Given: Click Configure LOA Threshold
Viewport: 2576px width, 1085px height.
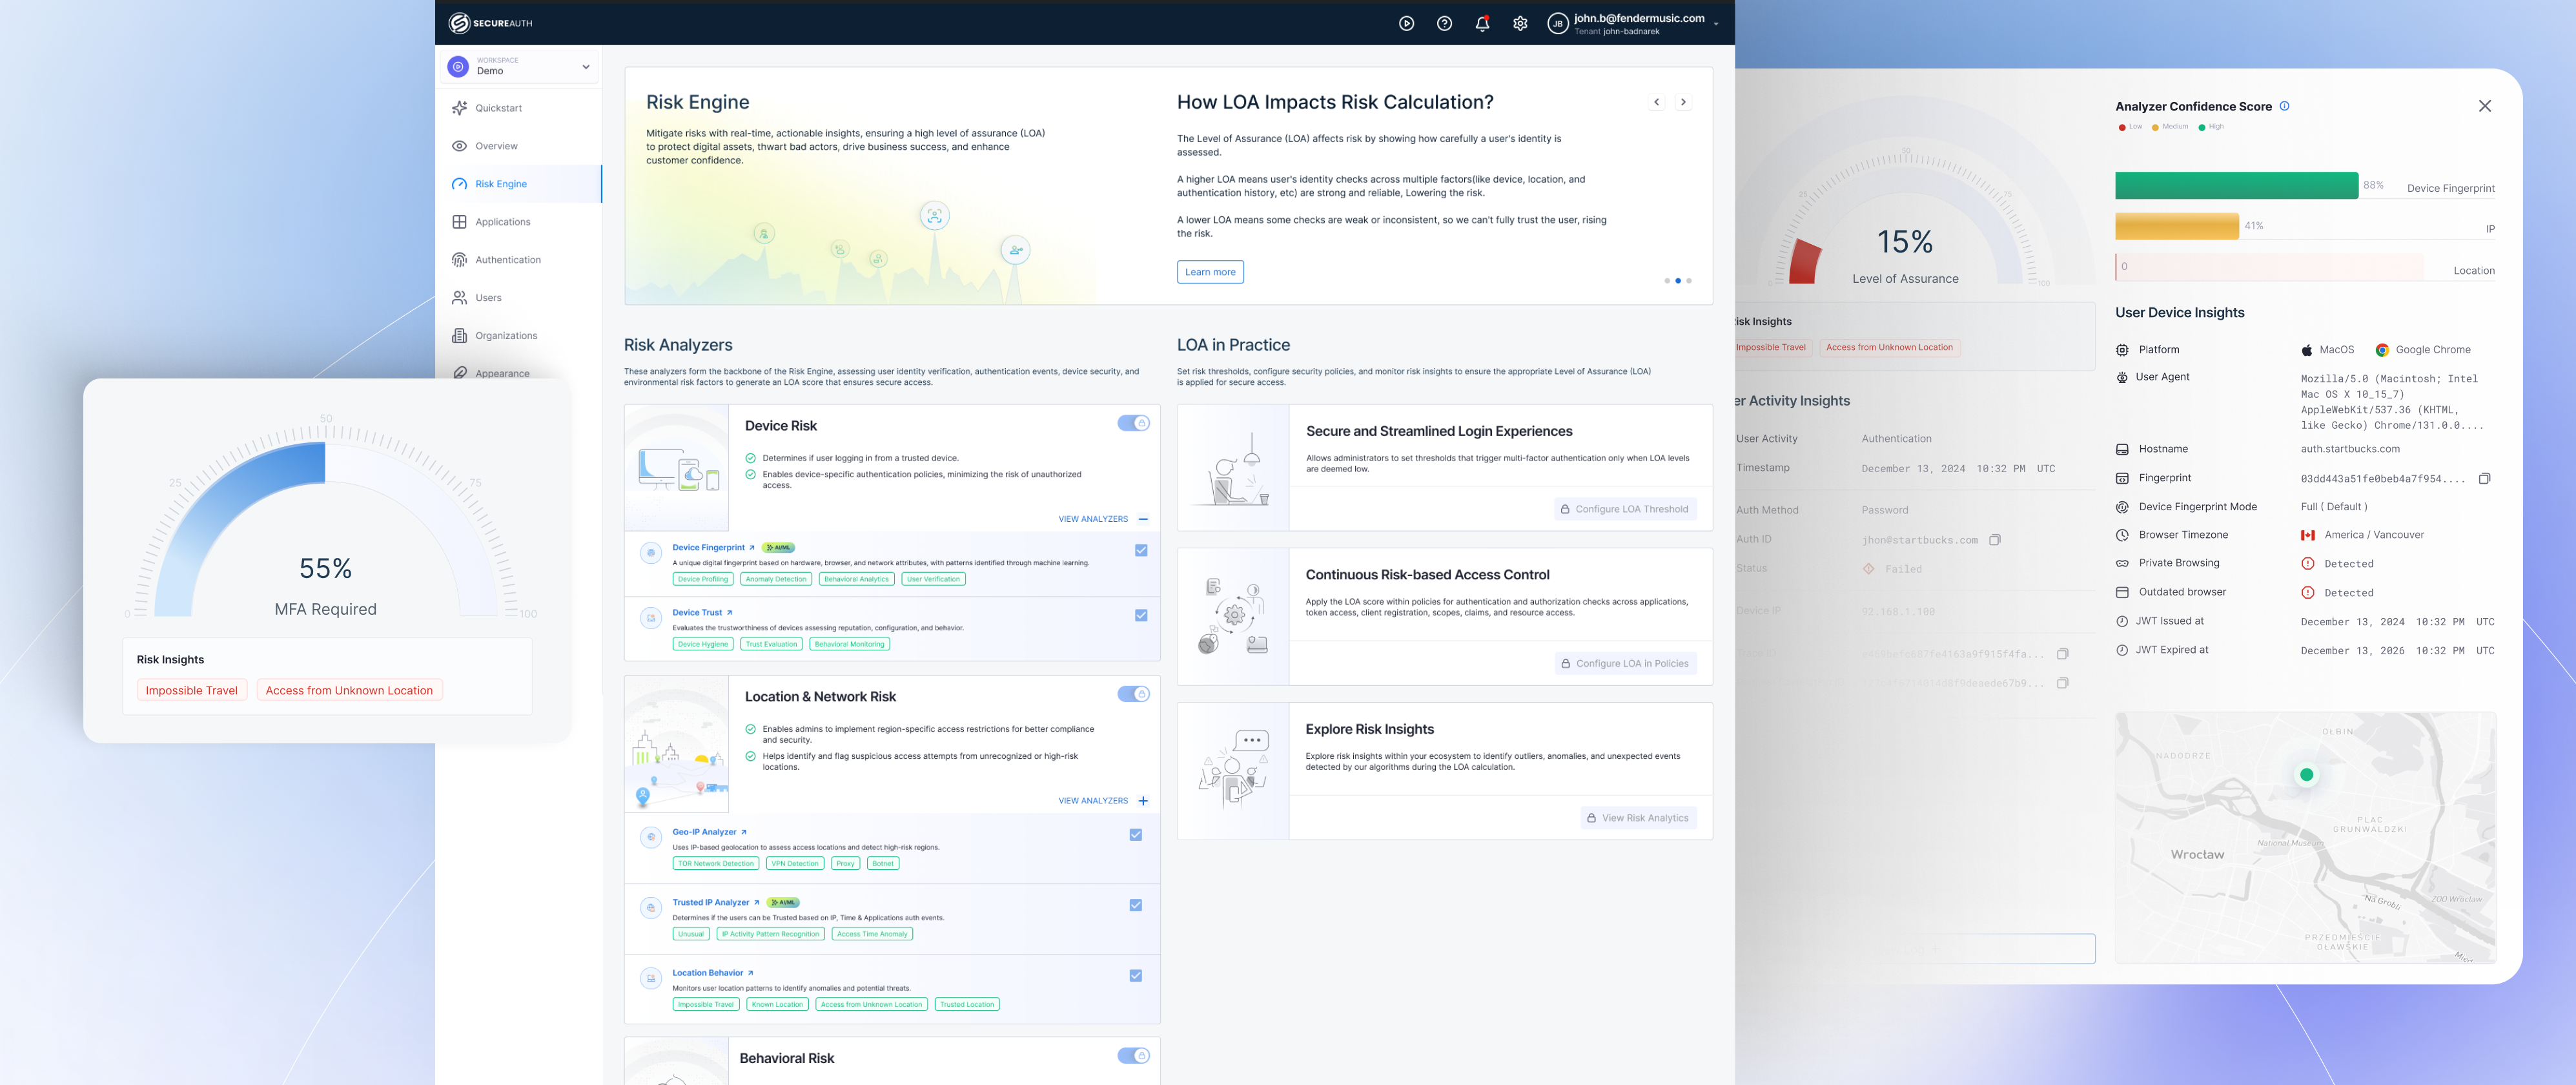Looking at the screenshot, I should pos(1624,509).
